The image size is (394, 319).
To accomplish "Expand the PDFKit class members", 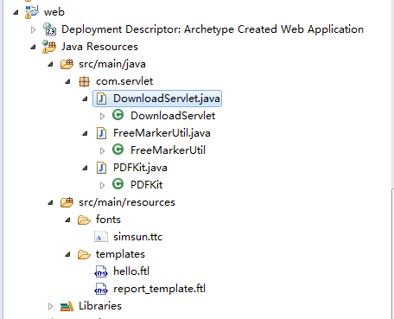I will (103, 185).
